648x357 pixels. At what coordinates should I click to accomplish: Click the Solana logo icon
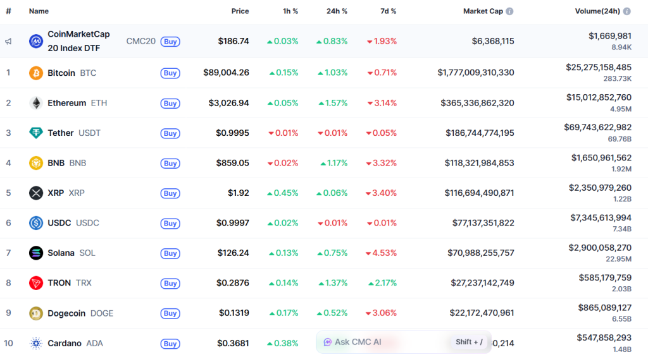point(36,253)
